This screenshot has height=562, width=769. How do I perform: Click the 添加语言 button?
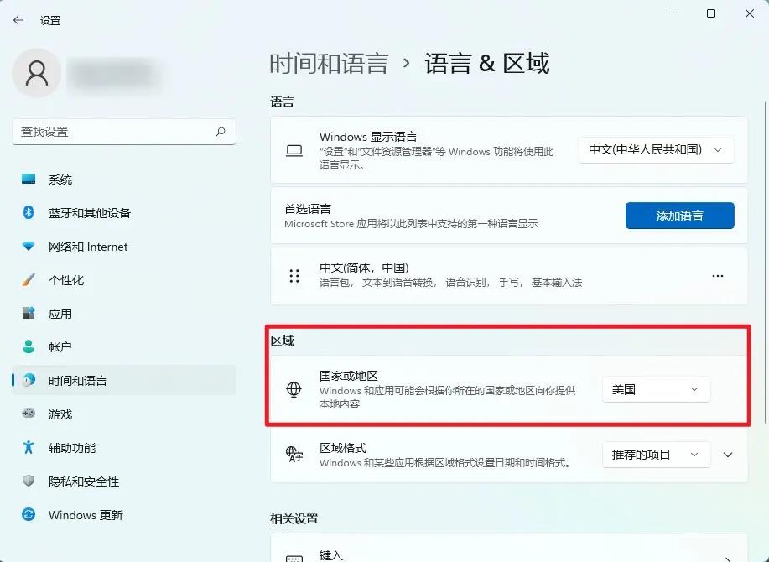click(679, 216)
